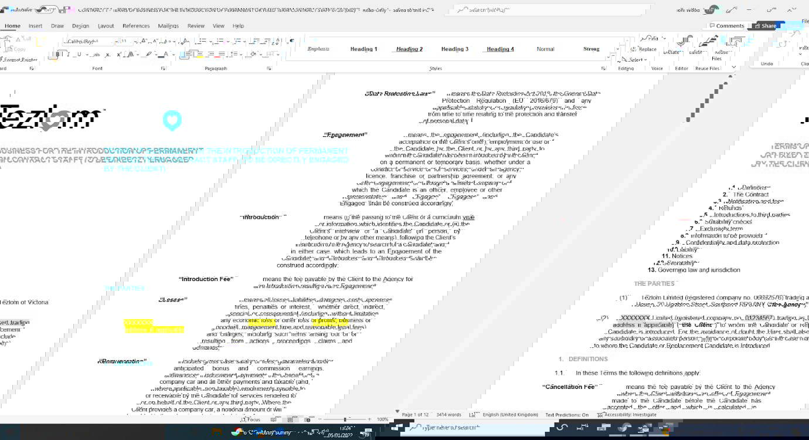Open the References ribbon tab
Image resolution: width=809 pixels, height=440 pixels.
tap(136, 26)
